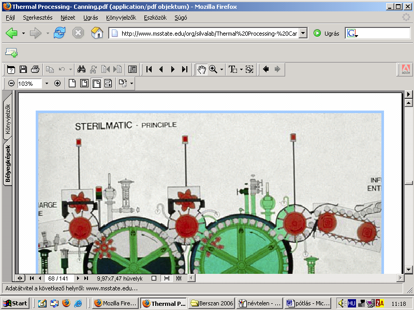Switch to pótlás - Mic... taskbar window
The image size is (414, 310).
(308, 303)
